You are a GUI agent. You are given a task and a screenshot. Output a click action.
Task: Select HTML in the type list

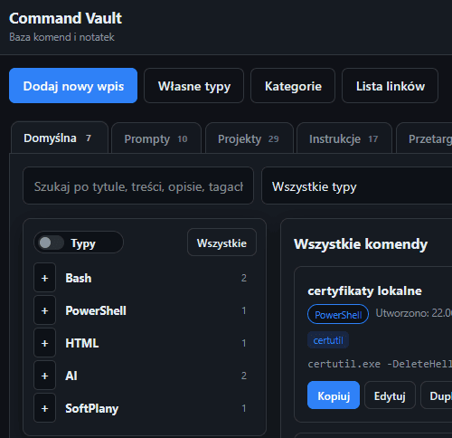pos(82,343)
